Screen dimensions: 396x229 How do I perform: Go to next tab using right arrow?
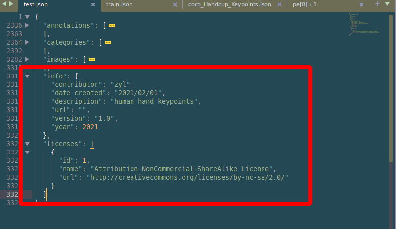[x=11, y=4]
